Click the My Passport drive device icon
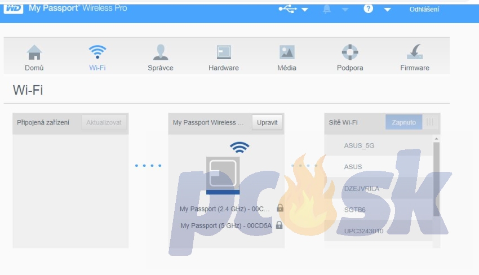The height and width of the screenshot is (275, 479). pyautogui.click(x=223, y=175)
